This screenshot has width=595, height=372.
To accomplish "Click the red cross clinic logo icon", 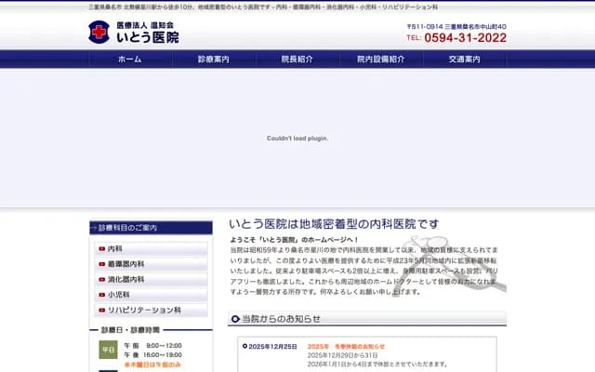I will tap(99, 33).
